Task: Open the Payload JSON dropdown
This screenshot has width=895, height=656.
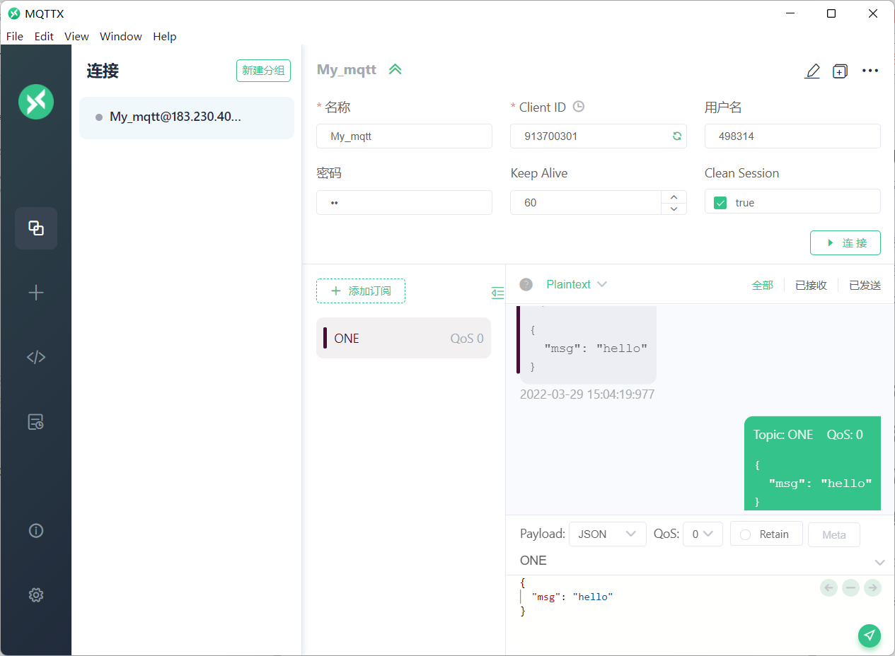Action: (608, 534)
